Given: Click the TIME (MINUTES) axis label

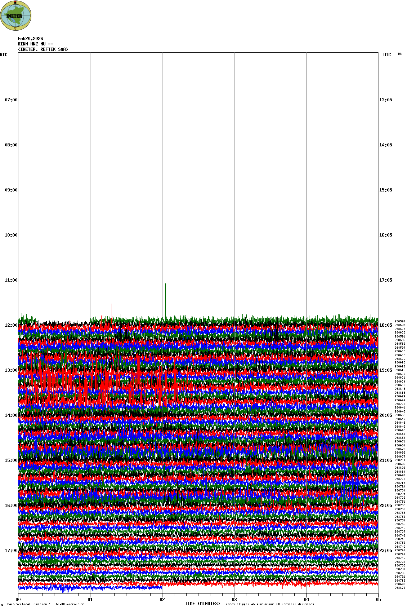Looking at the screenshot, I should click(x=202, y=604).
